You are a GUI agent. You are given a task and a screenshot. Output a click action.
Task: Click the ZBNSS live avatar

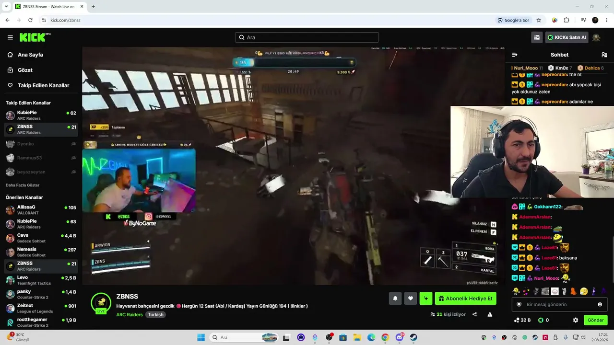click(101, 303)
